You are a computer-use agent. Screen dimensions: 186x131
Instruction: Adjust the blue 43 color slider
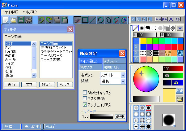pos(173,83)
